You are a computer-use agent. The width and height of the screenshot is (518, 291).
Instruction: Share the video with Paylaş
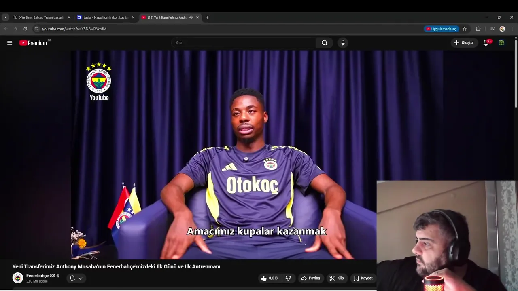(x=310, y=278)
